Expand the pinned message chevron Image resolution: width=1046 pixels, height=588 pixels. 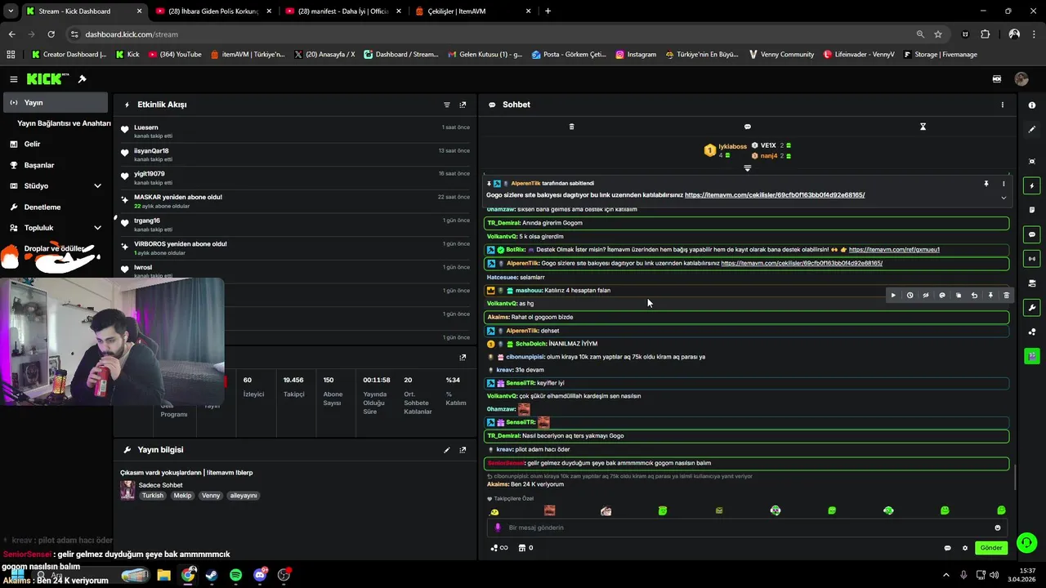point(1004,197)
